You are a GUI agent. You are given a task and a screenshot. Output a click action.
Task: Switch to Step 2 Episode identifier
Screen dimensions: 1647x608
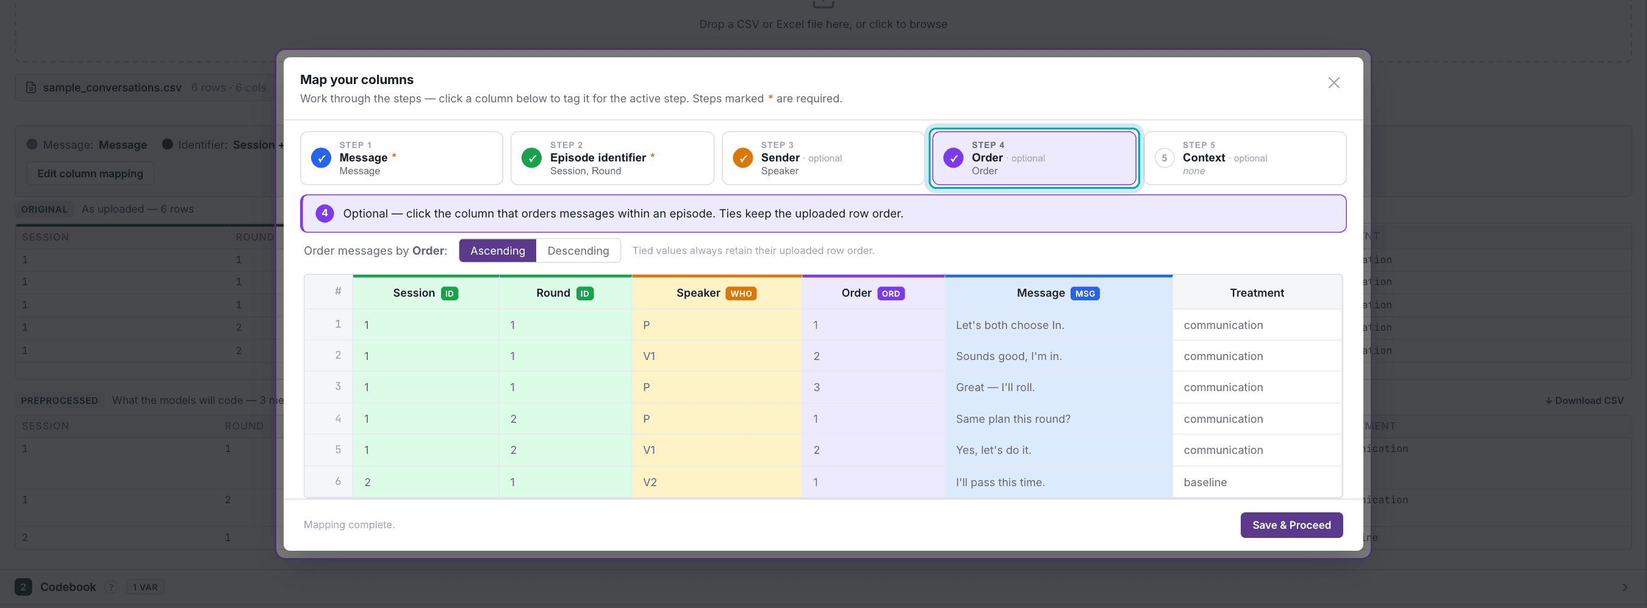tap(612, 158)
